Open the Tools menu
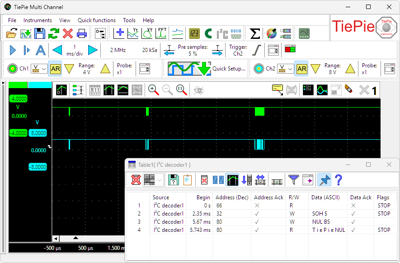This screenshot has height=263, width=400. (129, 20)
